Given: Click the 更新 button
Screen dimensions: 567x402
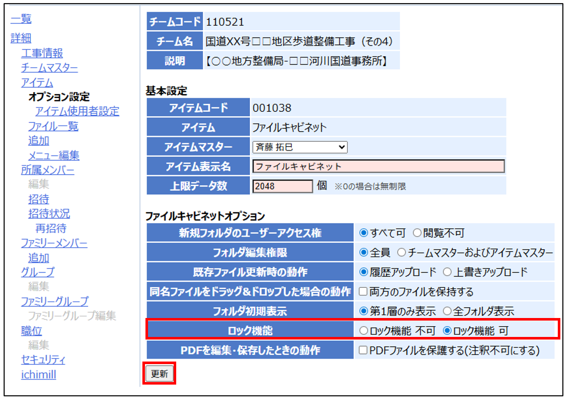Looking at the screenshot, I should pyautogui.click(x=159, y=374).
